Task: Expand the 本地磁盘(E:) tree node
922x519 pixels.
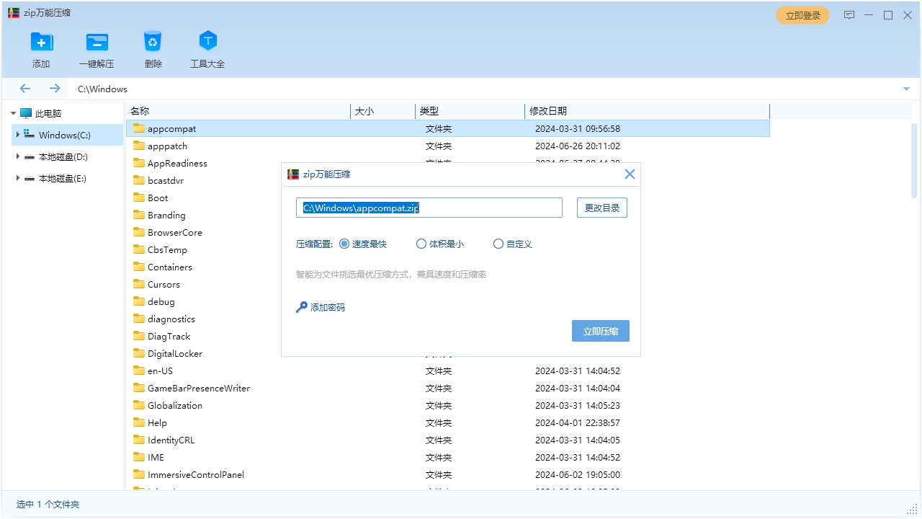Action: pyautogui.click(x=18, y=178)
